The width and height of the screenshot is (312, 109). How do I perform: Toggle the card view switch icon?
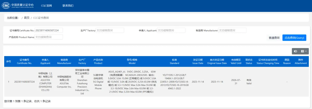[295, 51]
